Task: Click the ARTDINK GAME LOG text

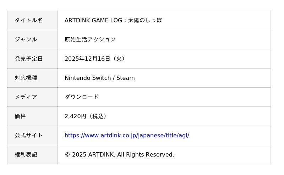Action: (93, 20)
